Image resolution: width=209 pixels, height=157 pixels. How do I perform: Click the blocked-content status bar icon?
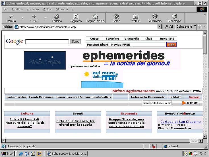[153, 146]
